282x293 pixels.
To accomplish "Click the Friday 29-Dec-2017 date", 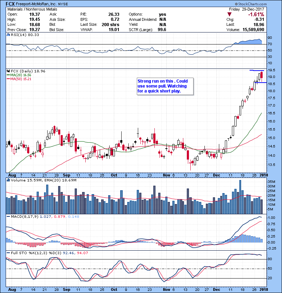I will tap(246, 9).
